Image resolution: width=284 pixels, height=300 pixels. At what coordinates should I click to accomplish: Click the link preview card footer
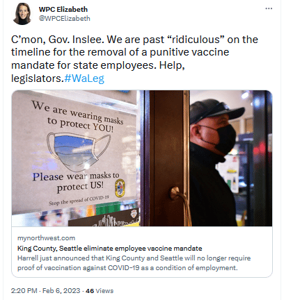(x=142, y=252)
